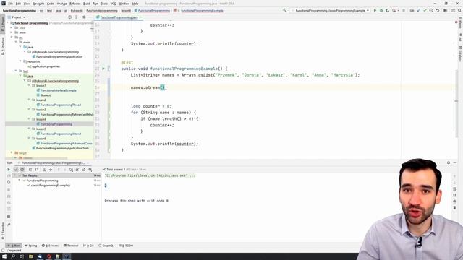Open Windows taskbar search
The image size is (463, 260).
[13, 256]
